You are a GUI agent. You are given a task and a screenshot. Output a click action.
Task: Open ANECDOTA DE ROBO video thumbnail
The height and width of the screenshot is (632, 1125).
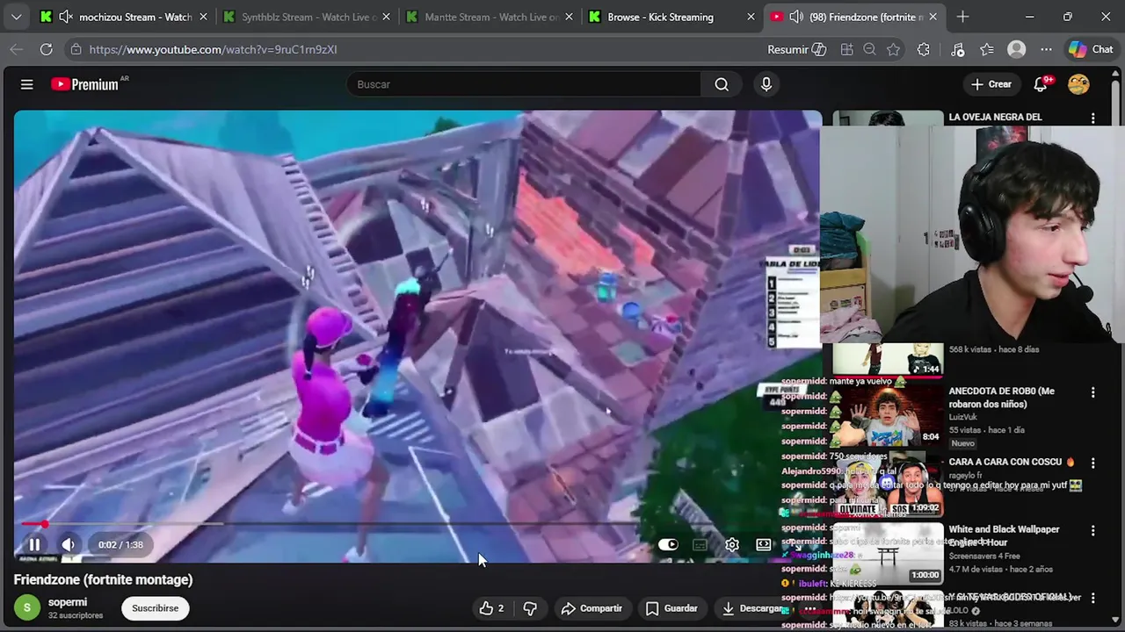pos(888,414)
